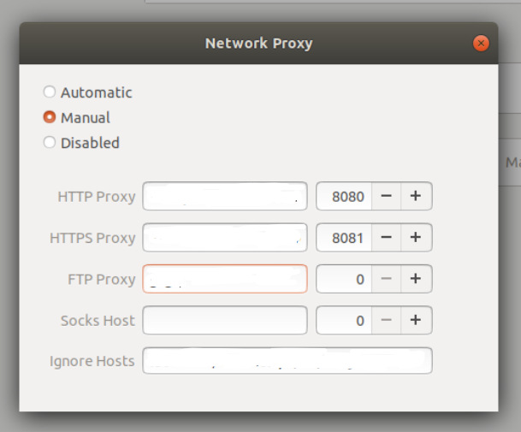Select the Automatic proxy option
The width and height of the screenshot is (521, 432).
50,92
